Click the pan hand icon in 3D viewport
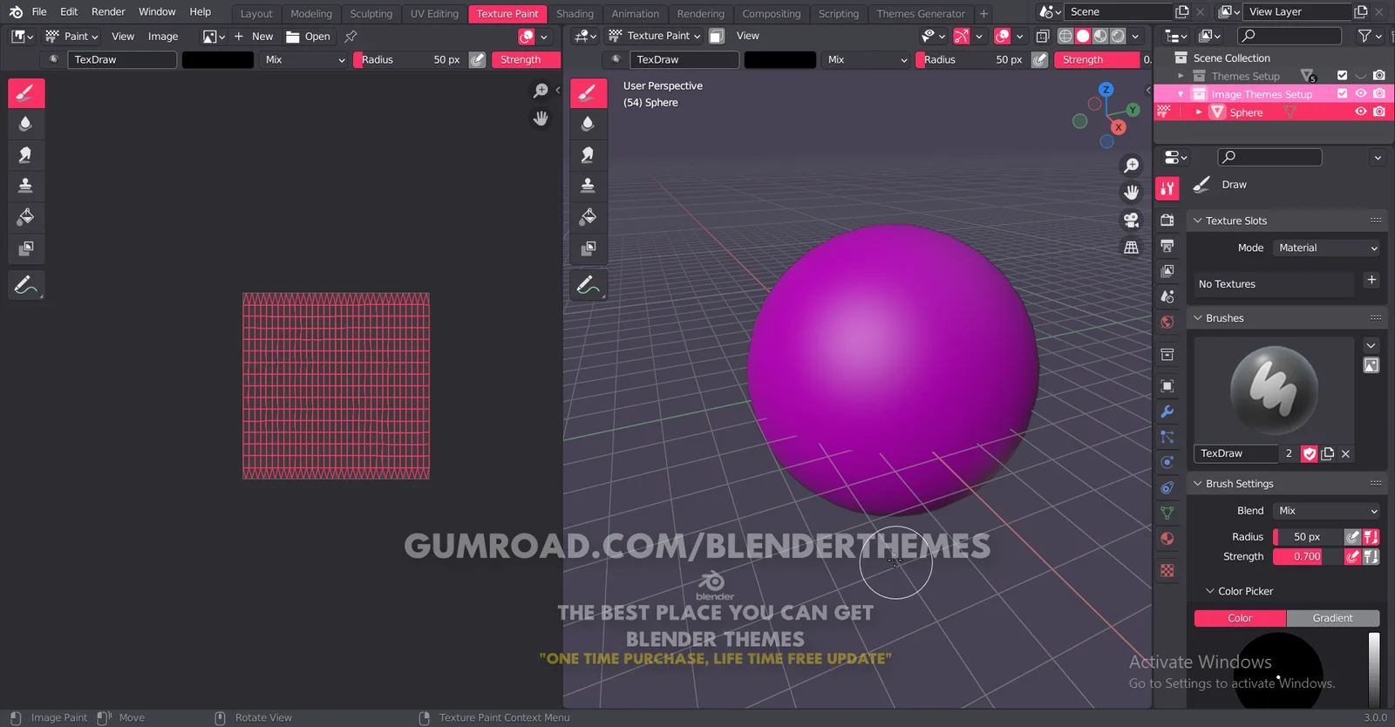 pyautogui.click(x=1131, y=193)
